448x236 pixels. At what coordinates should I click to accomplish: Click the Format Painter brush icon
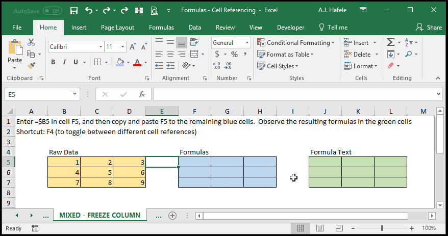click(x=31, y=65)
